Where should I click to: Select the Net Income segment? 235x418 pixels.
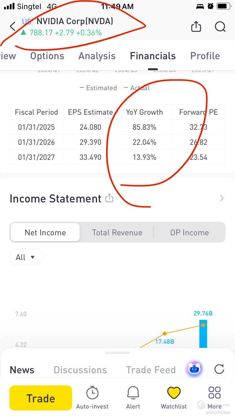[x=45, y=233]
